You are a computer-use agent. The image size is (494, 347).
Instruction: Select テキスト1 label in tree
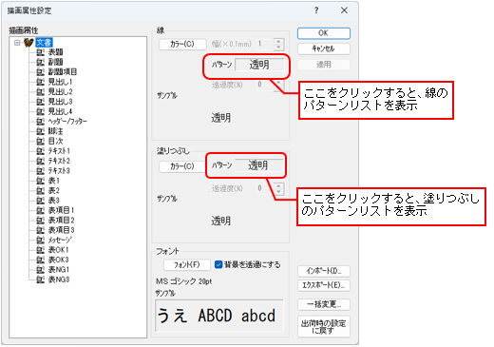(x=59, y=151)
